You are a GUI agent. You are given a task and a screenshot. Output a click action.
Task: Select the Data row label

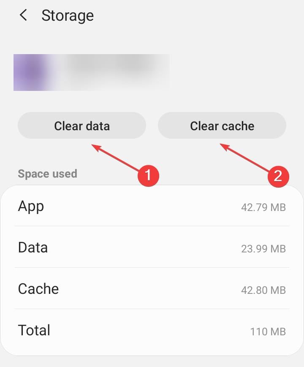point(33,247)
